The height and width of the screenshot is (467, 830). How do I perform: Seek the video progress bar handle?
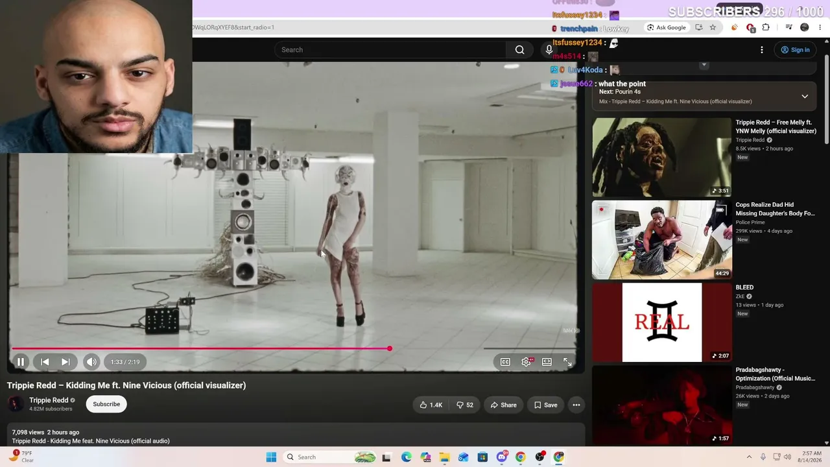(389, 349)
